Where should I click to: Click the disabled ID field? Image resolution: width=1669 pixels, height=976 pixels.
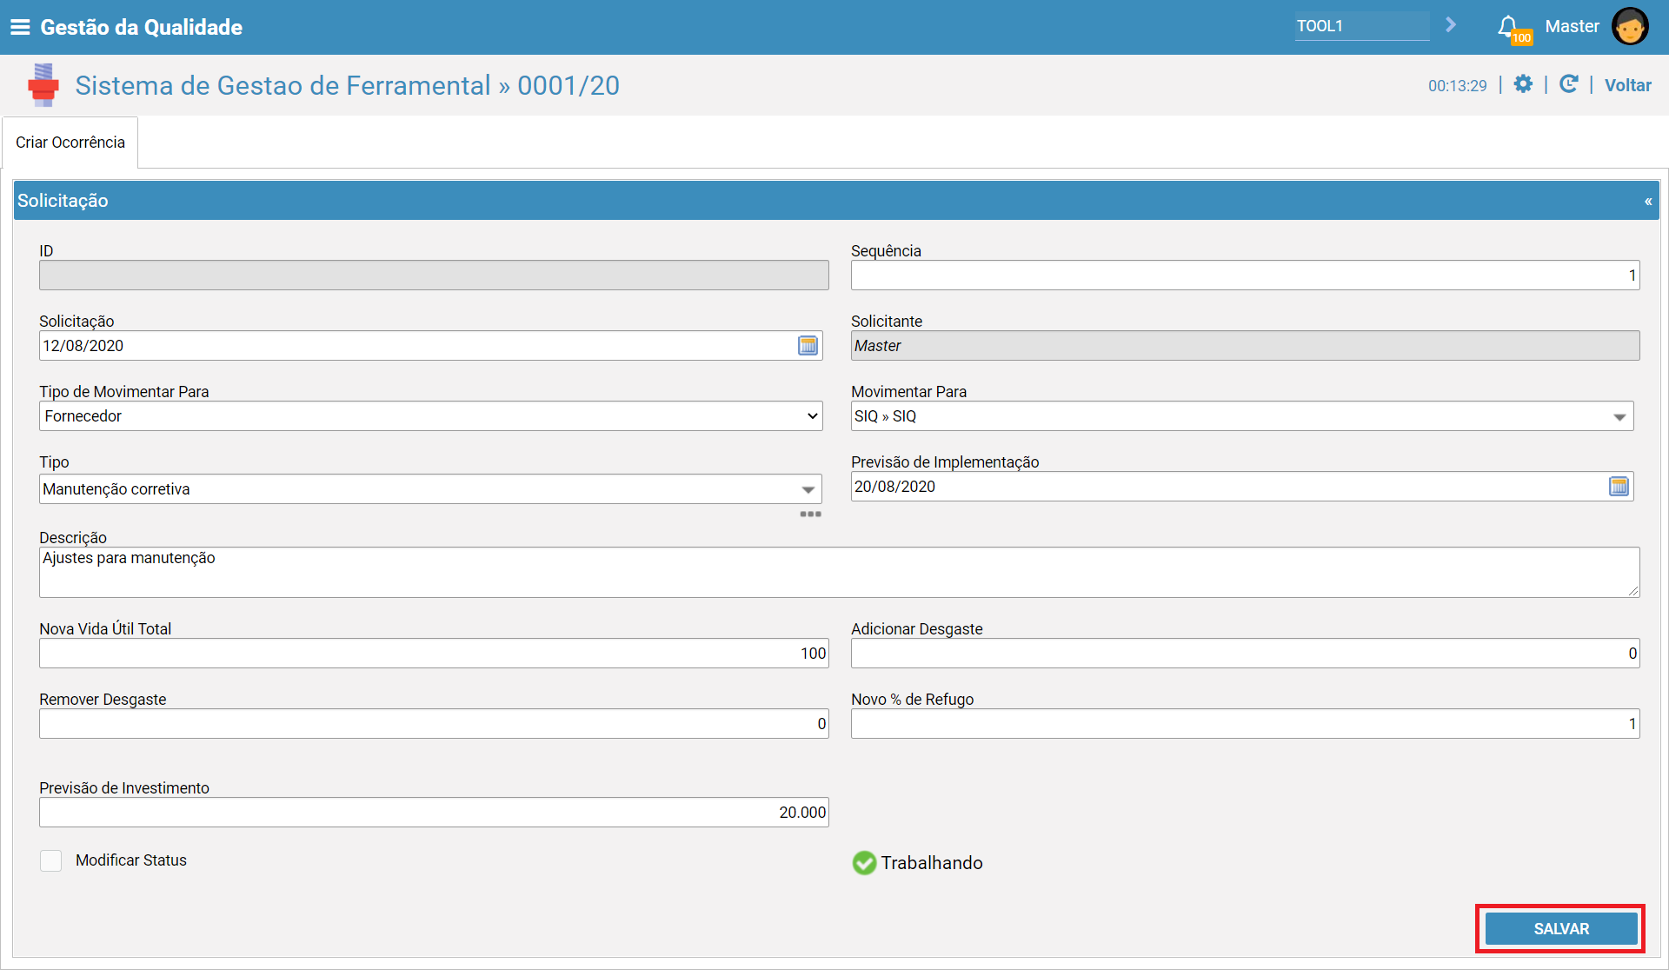(x=434, y=276)
